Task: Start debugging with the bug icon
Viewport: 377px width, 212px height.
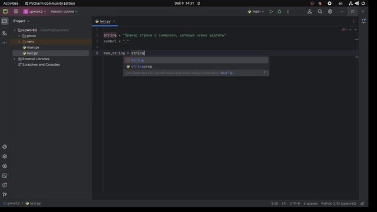Action: pyautogui.click(x=279, y=12)
